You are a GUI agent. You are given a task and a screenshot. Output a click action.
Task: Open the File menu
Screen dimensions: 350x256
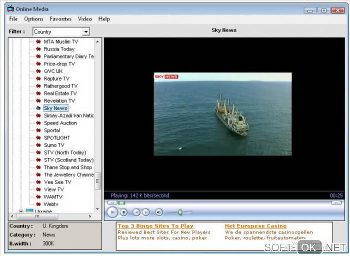(13, 19)
